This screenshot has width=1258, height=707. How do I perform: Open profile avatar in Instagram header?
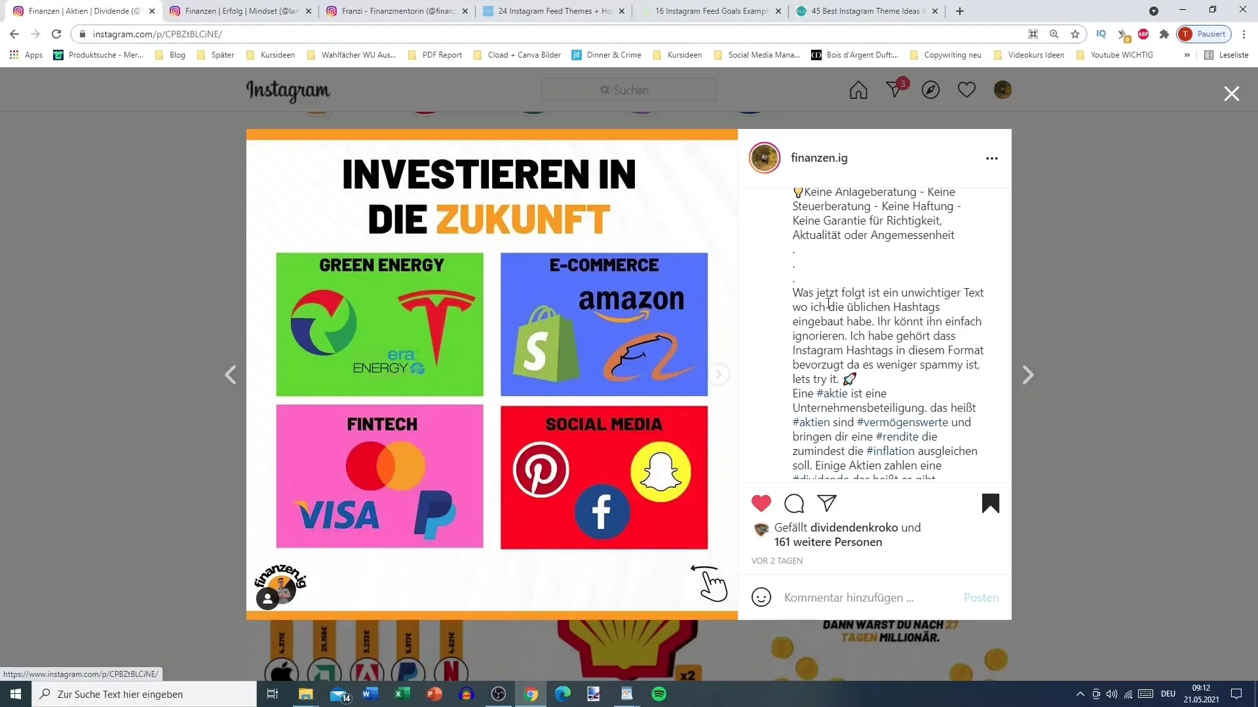(1002, 90)
